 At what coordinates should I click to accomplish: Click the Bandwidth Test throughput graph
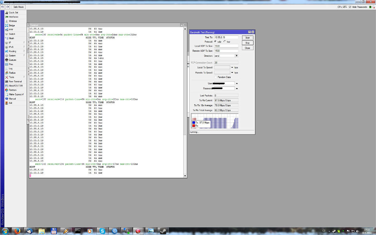pos(215,121)
